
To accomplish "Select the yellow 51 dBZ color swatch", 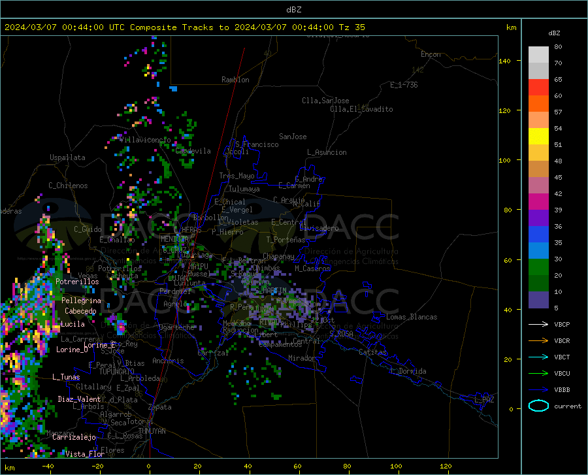I will [538, 137].
